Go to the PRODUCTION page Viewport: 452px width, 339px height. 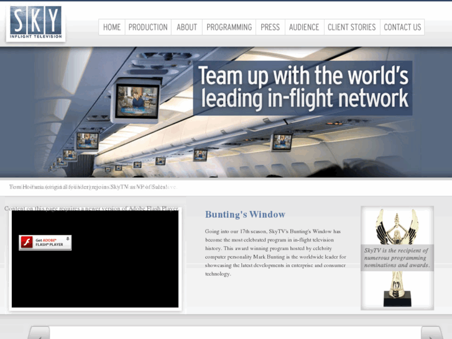pos(148,27)
